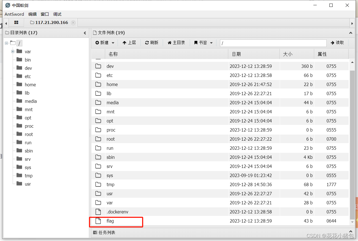Click the 任务列表 icon at the bottom
358x241 pixels.
click(95, 232)
